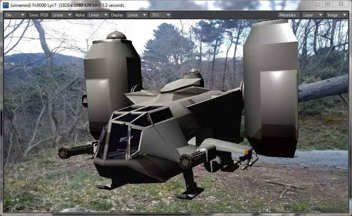Open the Image dropdown
352x216 pixels.
pyautogui.click(x=337, y=15)
